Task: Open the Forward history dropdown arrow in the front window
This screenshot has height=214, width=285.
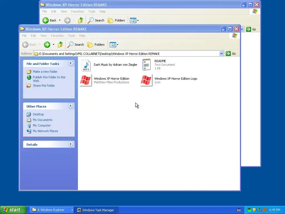Action: pos(53,45)
